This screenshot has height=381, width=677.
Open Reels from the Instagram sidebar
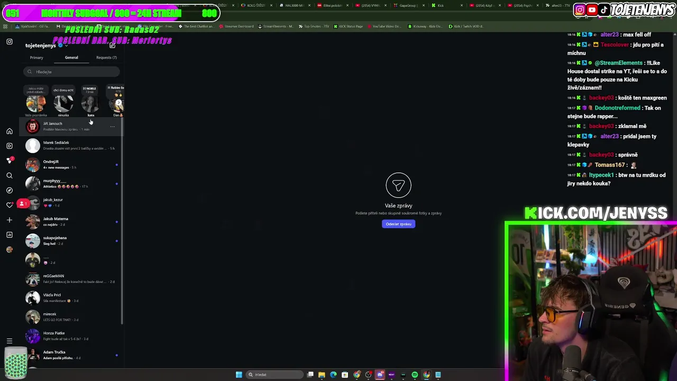(10, 146)
